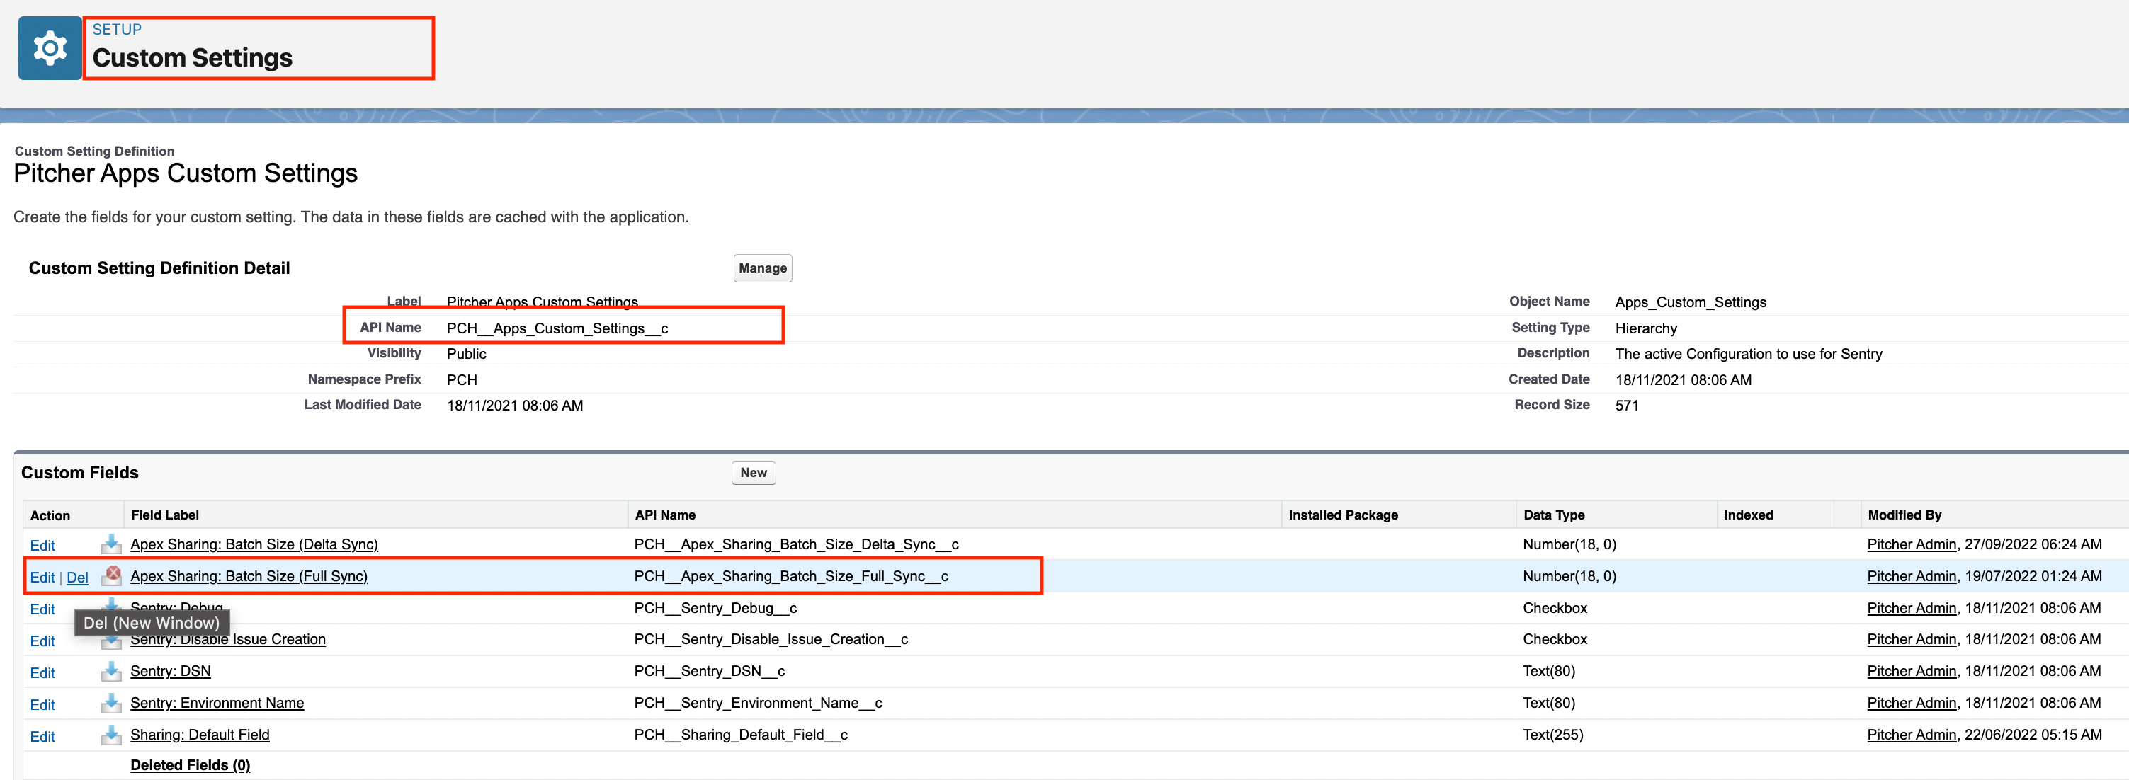Click the download icon beside Sentry: Environment Name
This screenshot has width=2129, height=780.
point(113,703)
